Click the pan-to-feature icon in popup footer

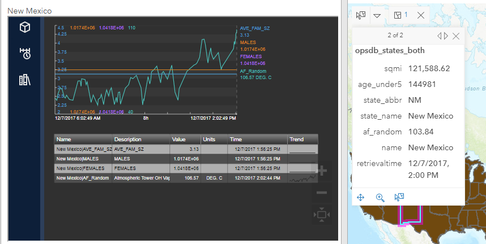point(361,197)
